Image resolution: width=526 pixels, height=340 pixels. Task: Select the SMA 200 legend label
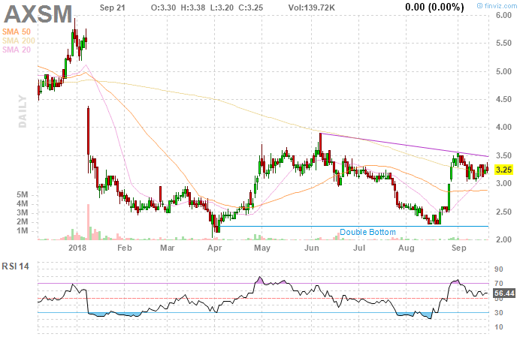pyautogui.click(x=19, y=41)
